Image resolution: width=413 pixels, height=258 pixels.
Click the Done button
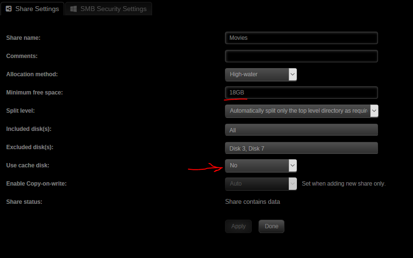pyautogui.click(x=271, y=226)
